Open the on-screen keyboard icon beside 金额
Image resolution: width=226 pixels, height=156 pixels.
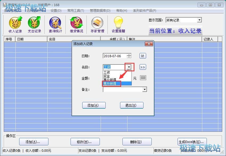[143, 78]
